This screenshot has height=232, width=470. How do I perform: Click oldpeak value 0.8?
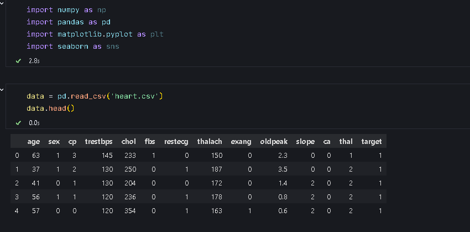283,197
